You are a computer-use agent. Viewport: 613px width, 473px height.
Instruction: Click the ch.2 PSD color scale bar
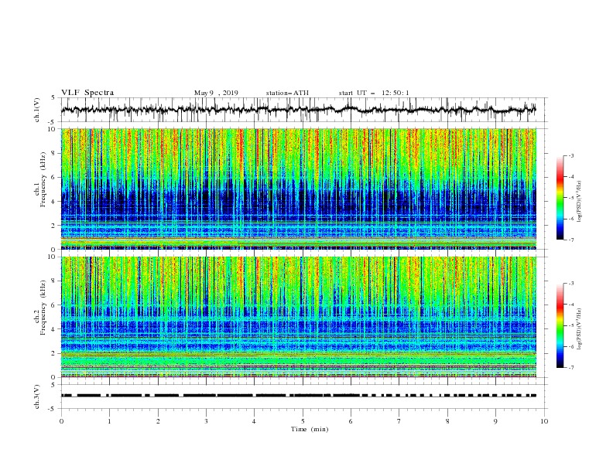tap(560, 325)
